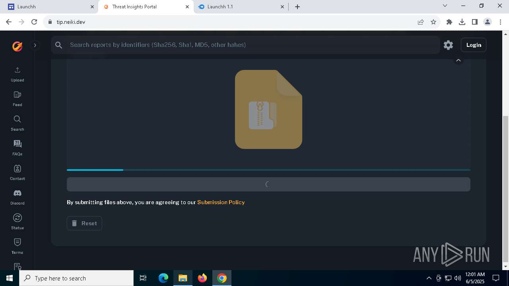The height and width of the screenshot is (286, 509).
Task: Open the Status sidebar item
Action: point(17,222)
